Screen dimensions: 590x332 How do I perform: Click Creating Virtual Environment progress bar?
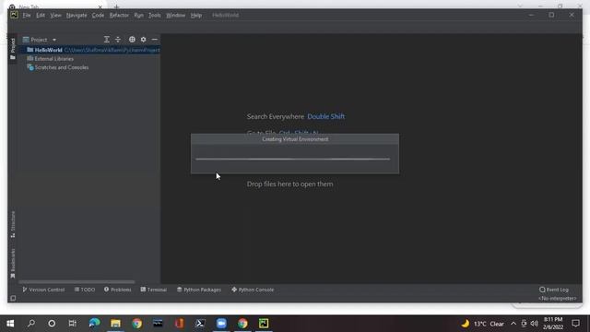coord(293,160)
